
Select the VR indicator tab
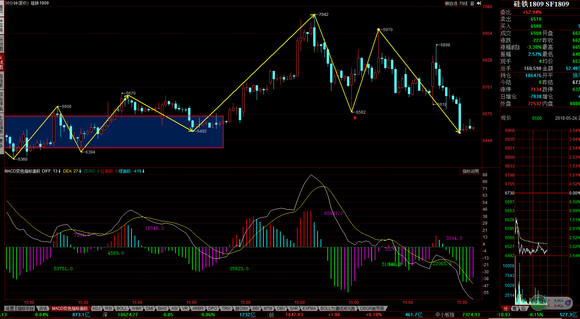pos(185,309)
